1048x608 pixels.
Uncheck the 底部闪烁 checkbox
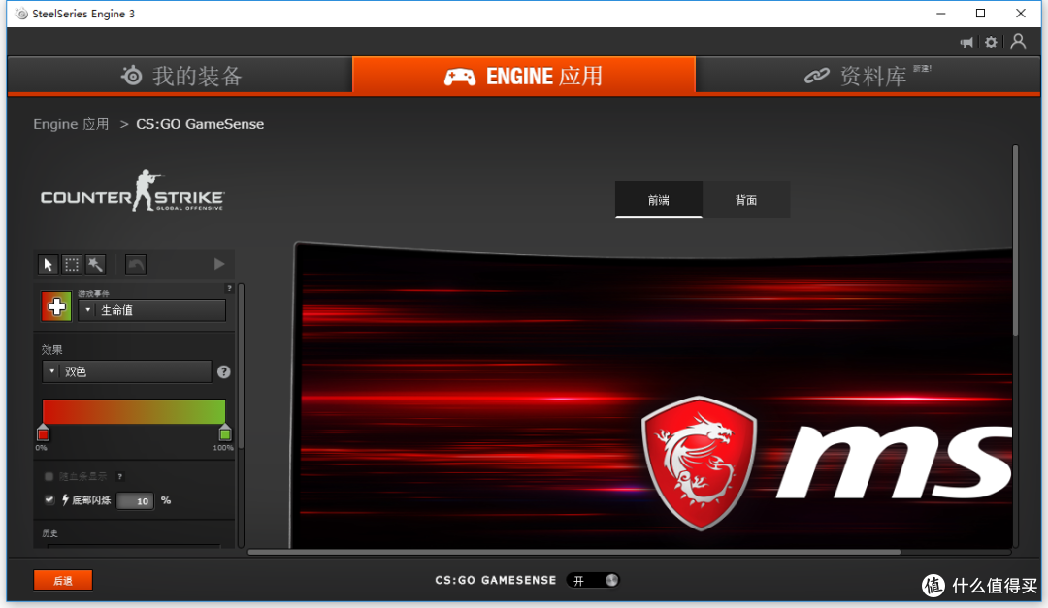tap(49, 499)
